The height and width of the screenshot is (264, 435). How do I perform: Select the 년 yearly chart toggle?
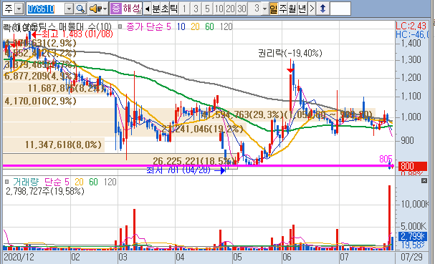tap(302, 9)
